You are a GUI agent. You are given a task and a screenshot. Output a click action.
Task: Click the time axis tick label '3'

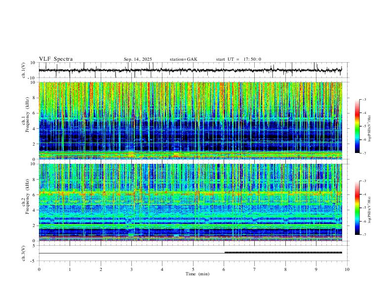[x=131, y=269]
